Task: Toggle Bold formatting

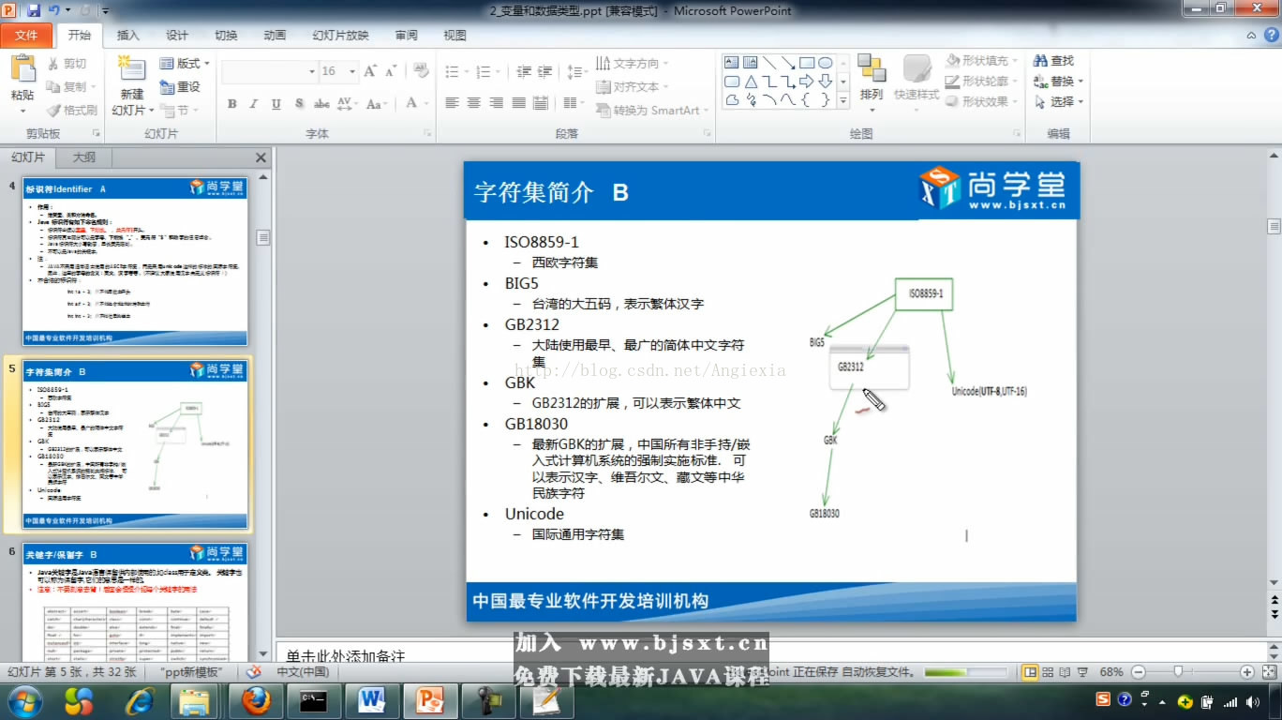Action: pos(231,103)
